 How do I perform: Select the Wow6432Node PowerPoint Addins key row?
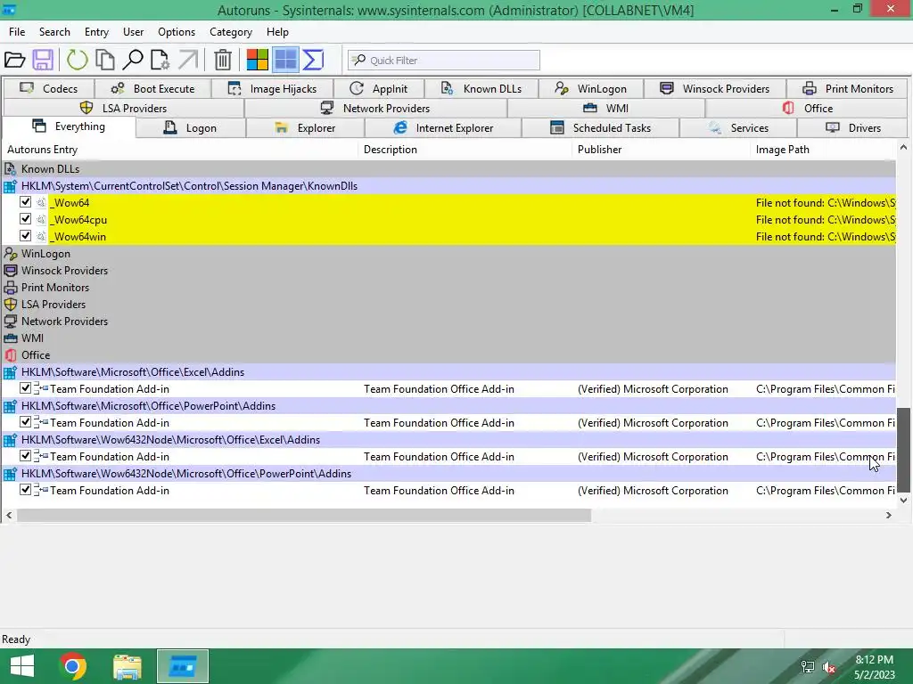(448, 474)
